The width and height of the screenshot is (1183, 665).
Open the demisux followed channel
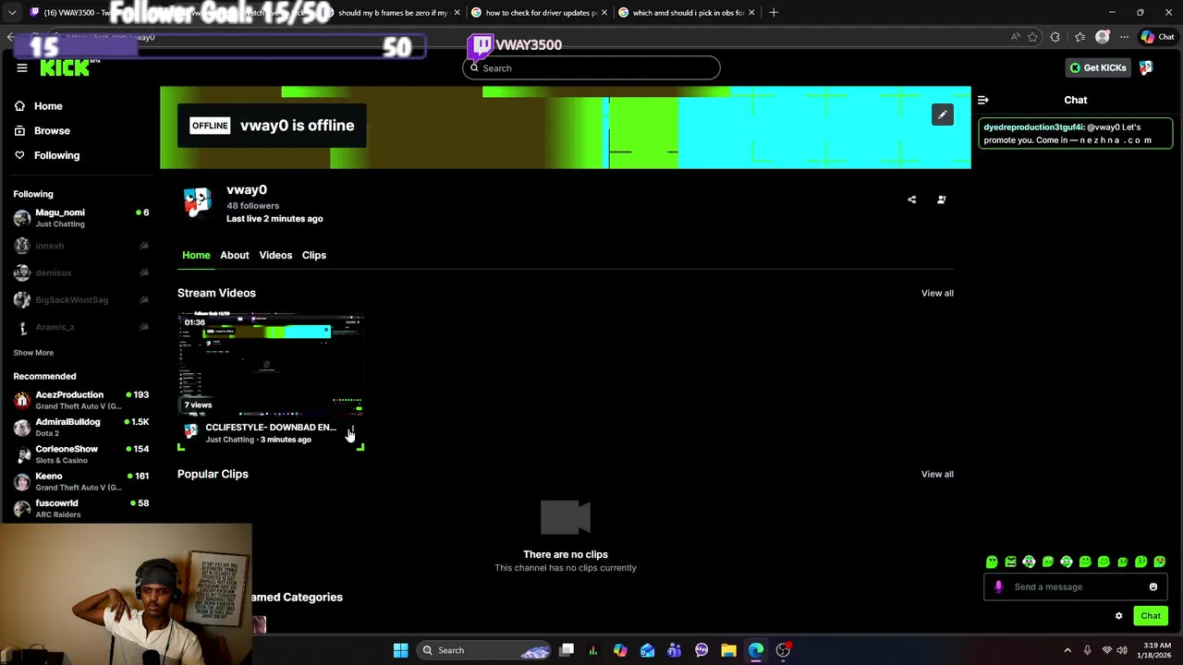tap(81, 272)
